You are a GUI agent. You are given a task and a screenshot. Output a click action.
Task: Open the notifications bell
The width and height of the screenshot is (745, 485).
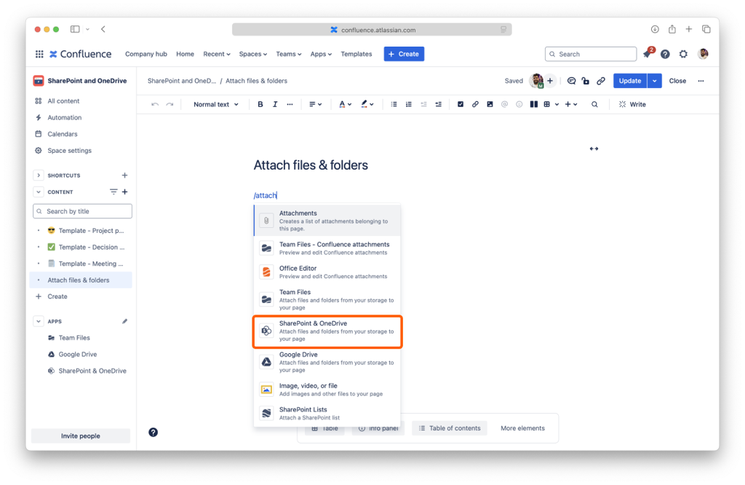(647, 55)
